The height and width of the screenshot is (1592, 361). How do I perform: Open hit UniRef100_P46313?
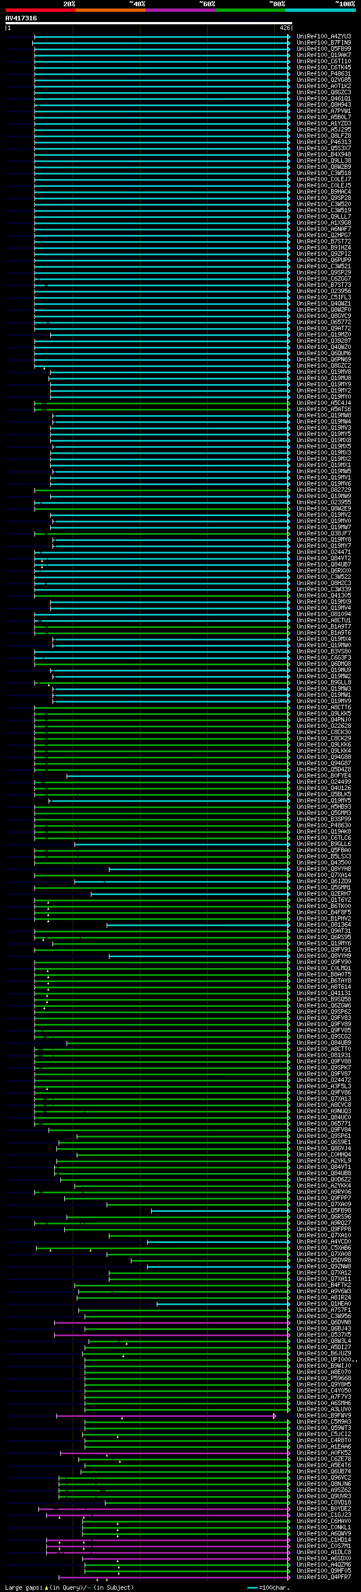323,142
